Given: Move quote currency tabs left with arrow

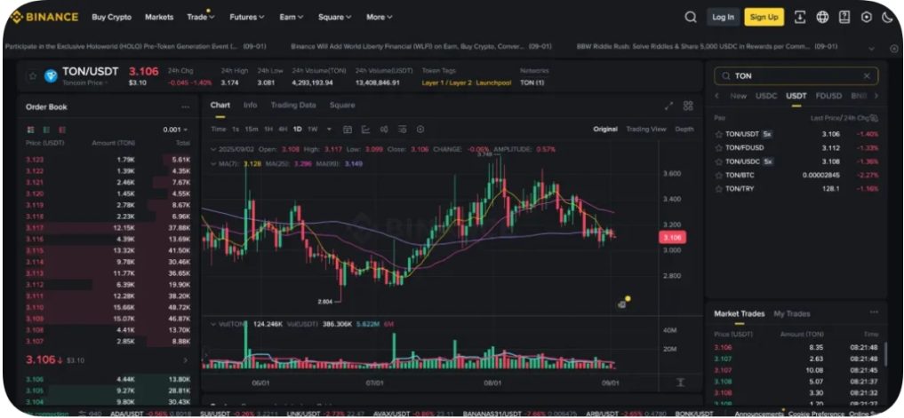Looking at the screenshot, I should click(716, 96).
